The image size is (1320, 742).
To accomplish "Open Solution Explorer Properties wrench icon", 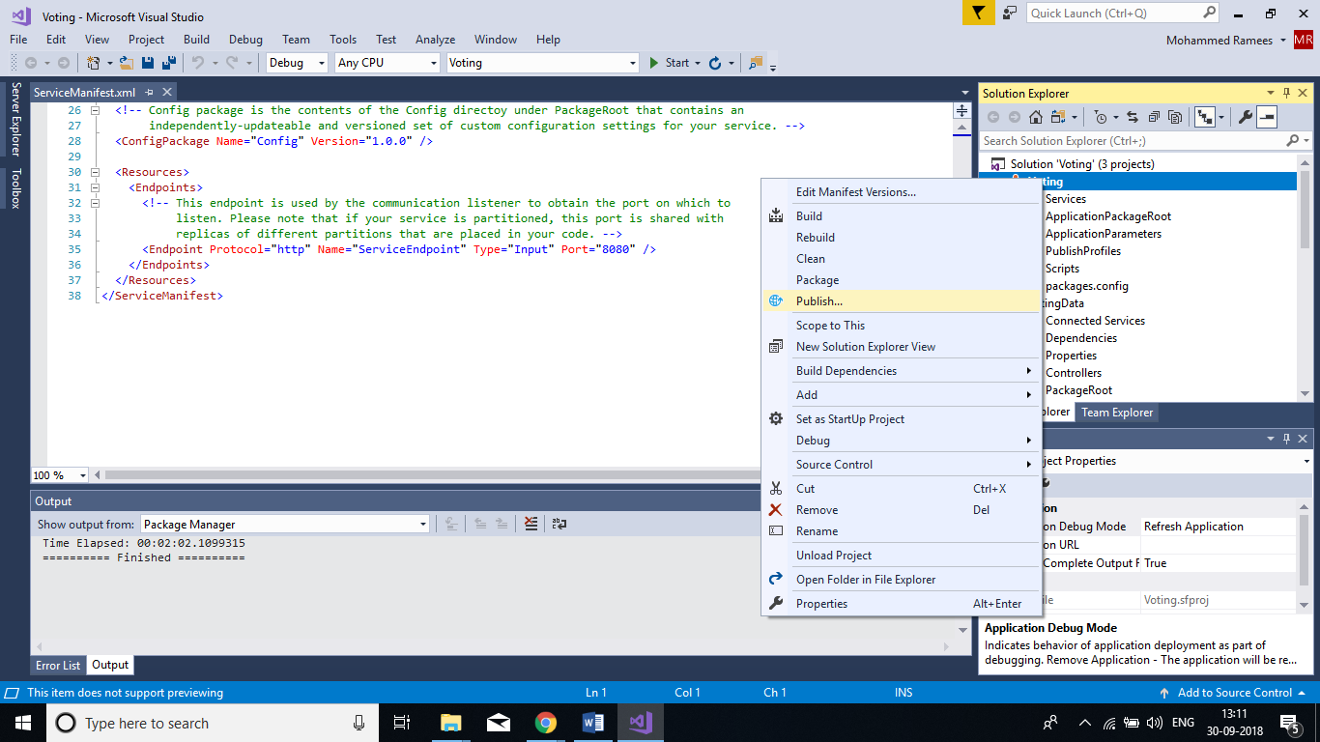I will coord(1246,117).
